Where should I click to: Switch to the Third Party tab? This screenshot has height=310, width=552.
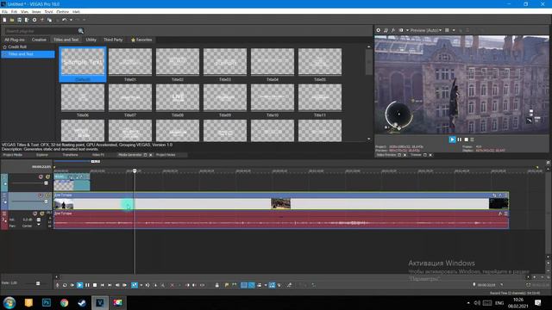point(113,40)
